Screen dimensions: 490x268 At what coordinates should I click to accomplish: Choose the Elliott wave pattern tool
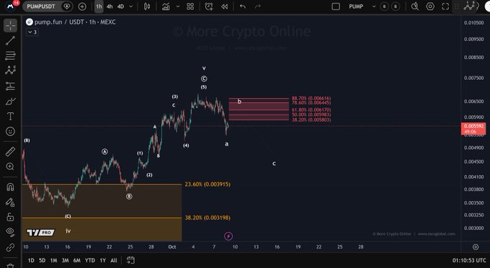10,71
